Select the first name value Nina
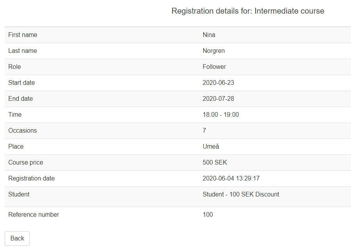 (x=209, y=35)
